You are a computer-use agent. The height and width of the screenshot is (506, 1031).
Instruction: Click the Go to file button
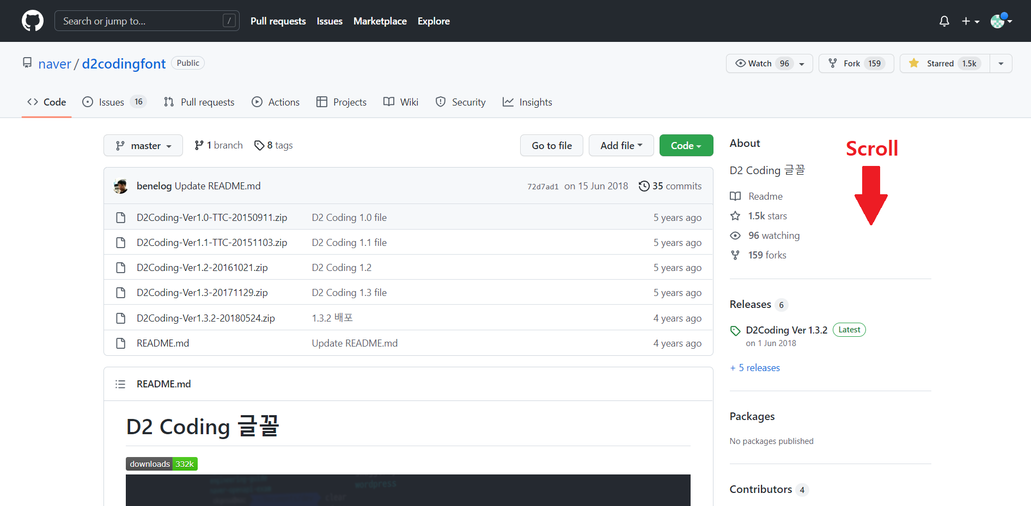[x=552, y=145]
